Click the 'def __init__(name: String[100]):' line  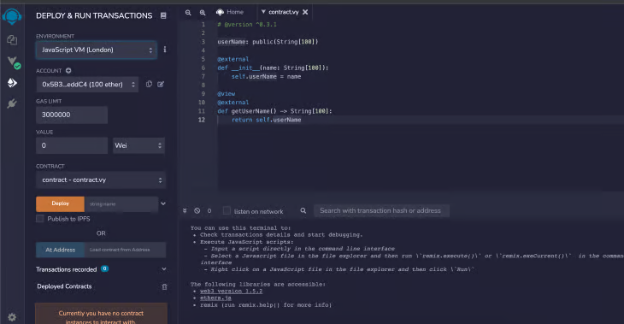coord(273,68)
